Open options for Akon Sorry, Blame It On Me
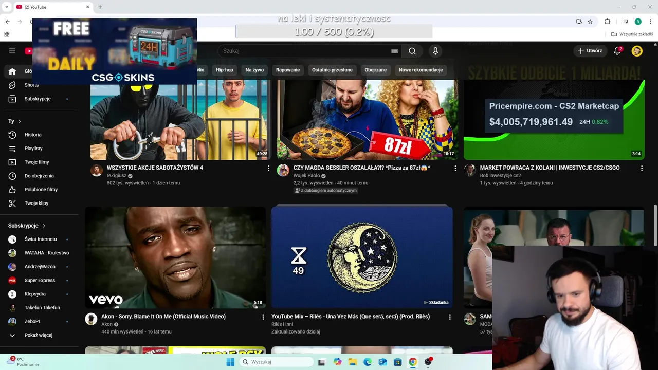The height and width of the screenshot is (370, 658). tap(263, 317)
